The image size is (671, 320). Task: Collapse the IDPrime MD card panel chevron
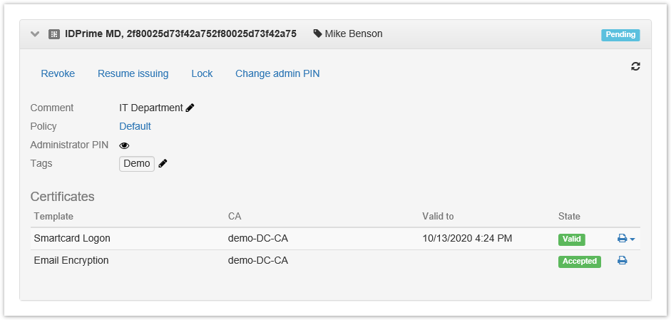tap(35, 34)
